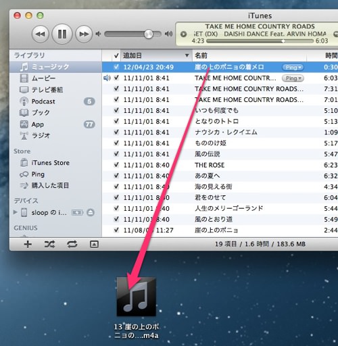The image size is (338, 346).
Task: Uncheck the 風の伝説 song checkbox
Action: tap(116, 154)
